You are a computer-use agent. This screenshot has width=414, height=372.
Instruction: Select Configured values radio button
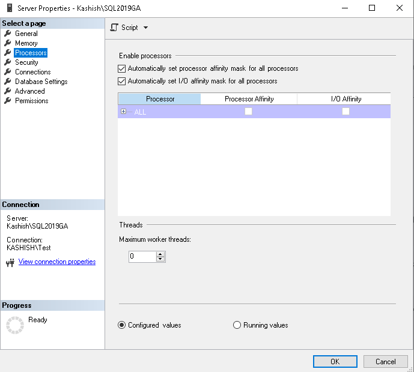pos(122,325)
